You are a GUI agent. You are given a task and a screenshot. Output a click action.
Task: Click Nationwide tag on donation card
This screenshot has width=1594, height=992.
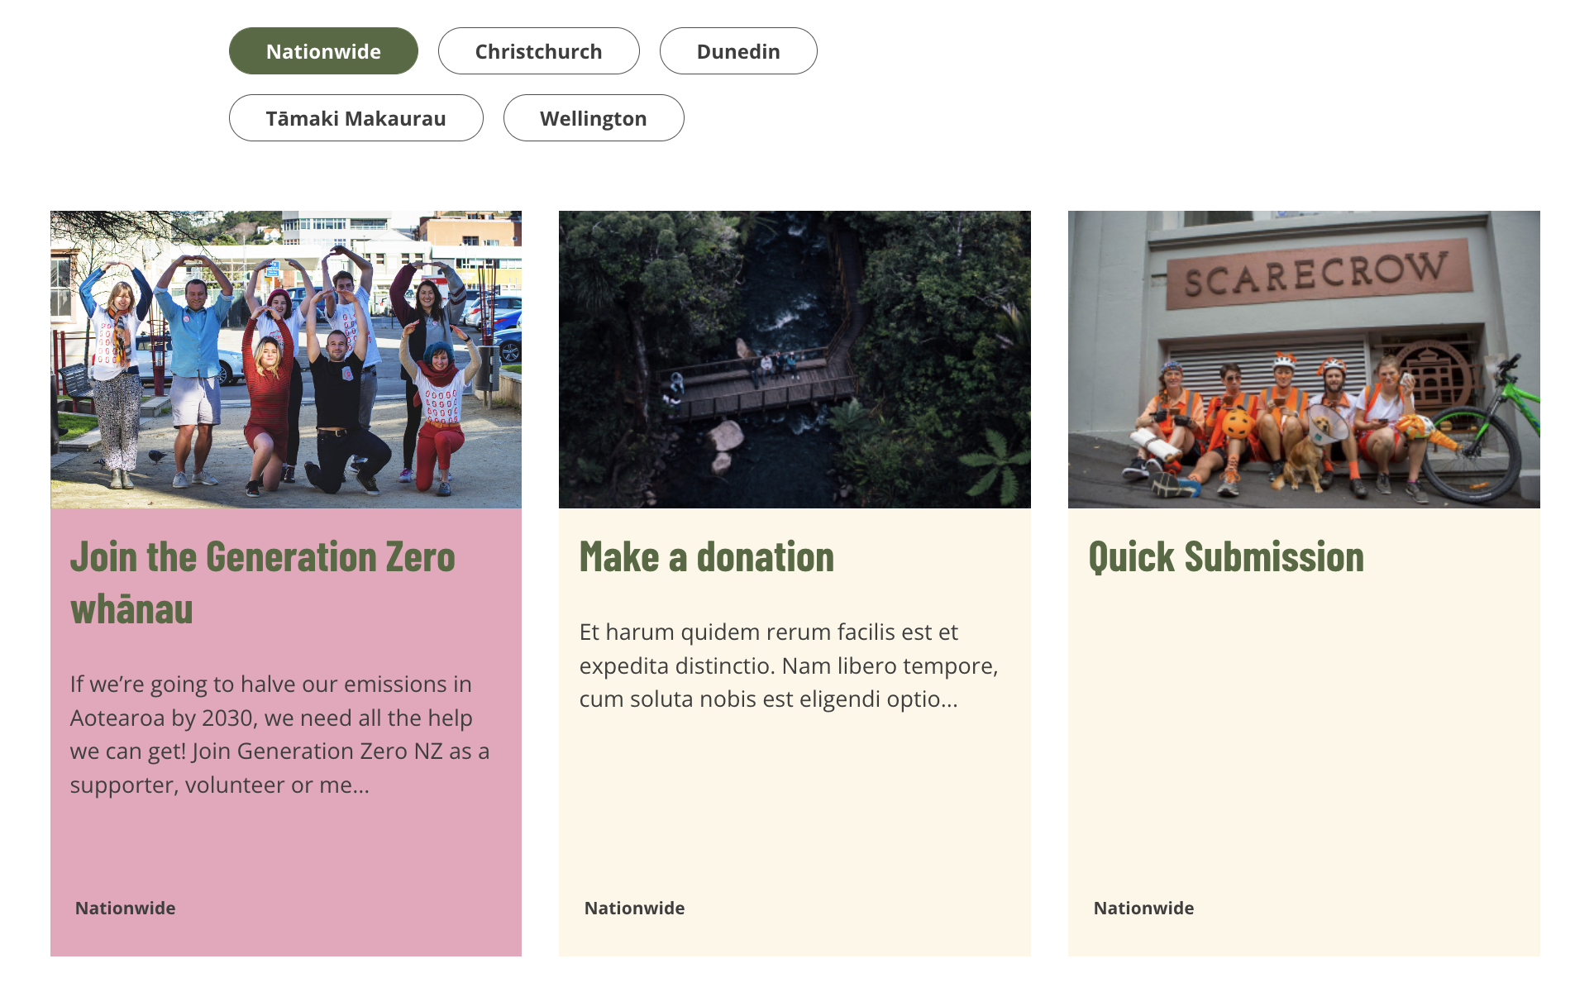coord(634,908)
